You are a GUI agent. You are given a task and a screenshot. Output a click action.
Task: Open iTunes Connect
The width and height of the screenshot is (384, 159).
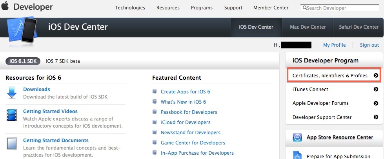[334, 90]
